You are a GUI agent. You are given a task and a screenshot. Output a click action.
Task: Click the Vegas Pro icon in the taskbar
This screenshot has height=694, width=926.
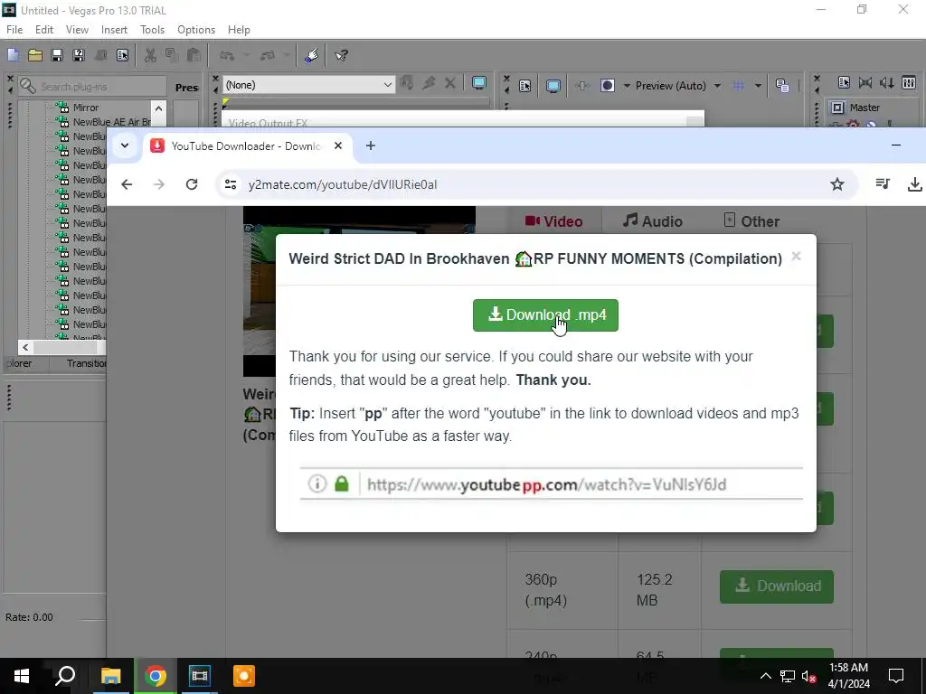click(x=200, y=676)
